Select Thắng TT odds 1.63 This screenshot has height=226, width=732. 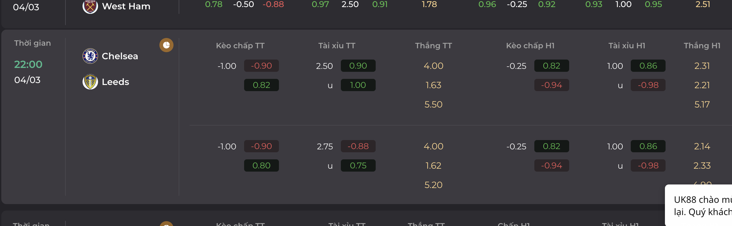(433, 85)
